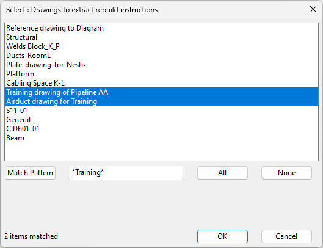This screenshot has width=323, height=248.
Task: Select Ducts_RoomL drawing
Action: pos(161,56)
